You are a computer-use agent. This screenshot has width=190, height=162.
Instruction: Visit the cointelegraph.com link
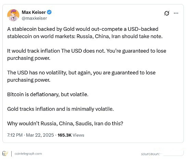pos(28,154)
